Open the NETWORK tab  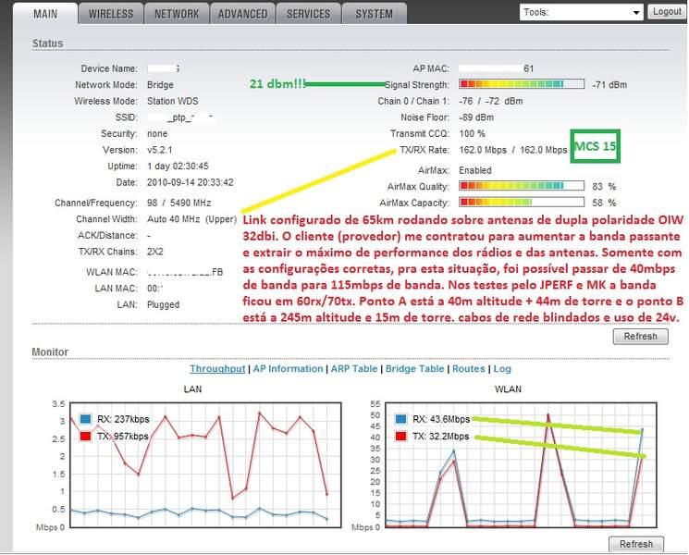177,14
